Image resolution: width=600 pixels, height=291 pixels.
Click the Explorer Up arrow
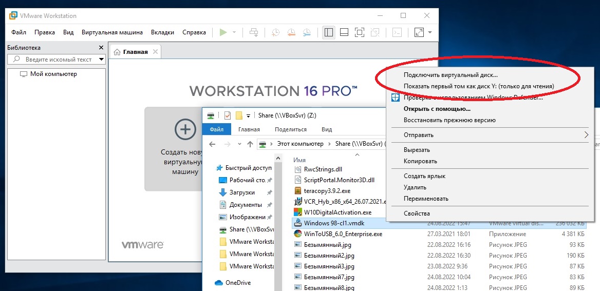coord(250,144)
